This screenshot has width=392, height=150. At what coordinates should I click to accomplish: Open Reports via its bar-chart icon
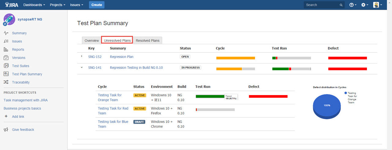[x=6, y=49]
